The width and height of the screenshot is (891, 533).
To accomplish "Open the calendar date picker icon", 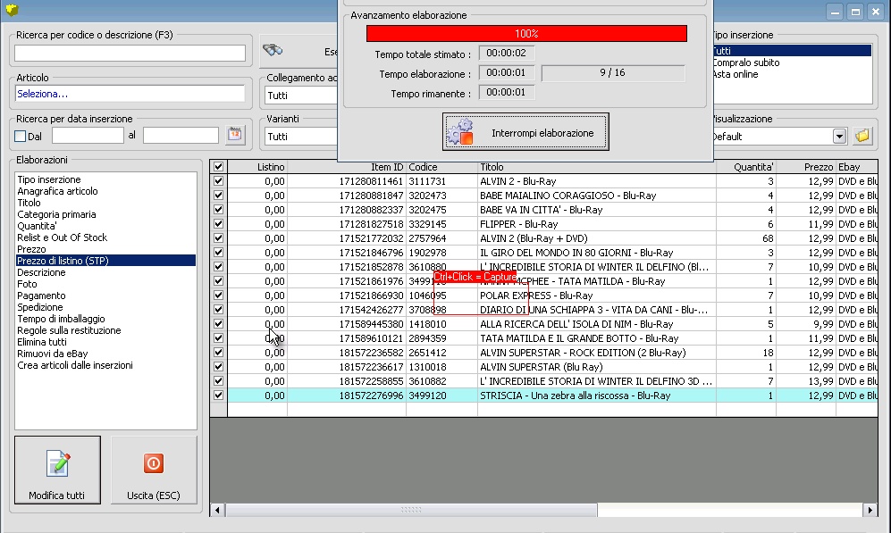I will (x=235, y=136).
